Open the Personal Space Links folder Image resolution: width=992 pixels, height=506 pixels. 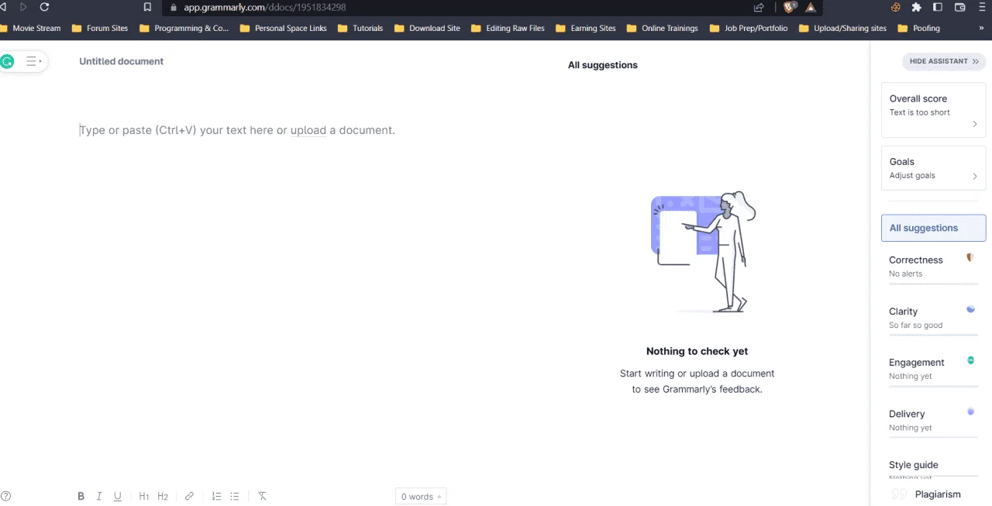[x=284, y=28]
